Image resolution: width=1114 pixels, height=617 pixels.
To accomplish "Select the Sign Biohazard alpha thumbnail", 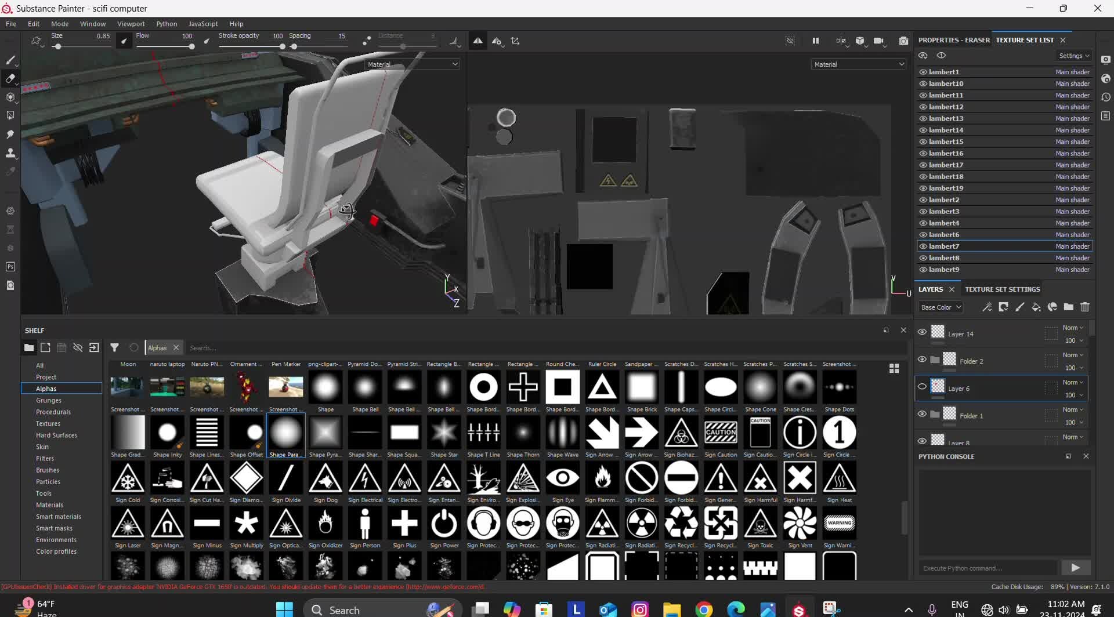I will (681, 432).
